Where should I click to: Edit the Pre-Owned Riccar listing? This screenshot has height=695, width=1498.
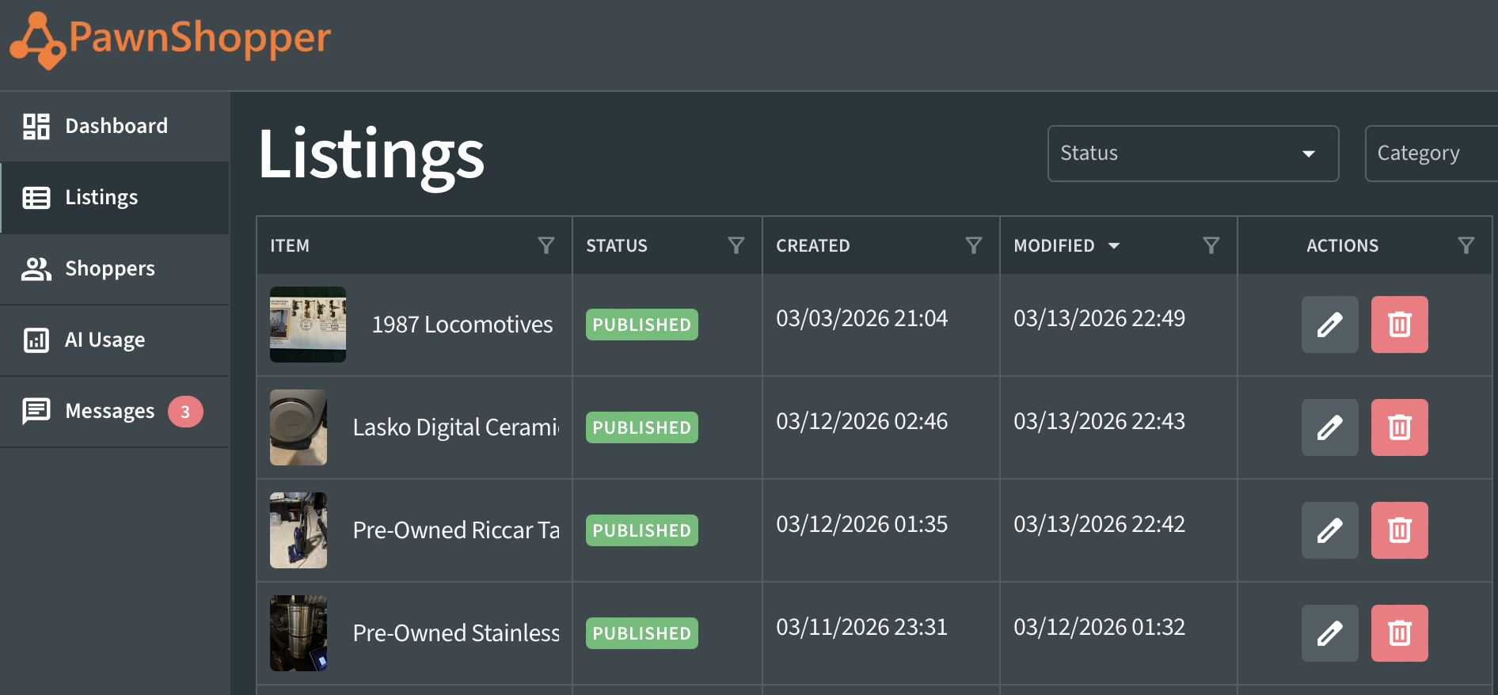1330,530
